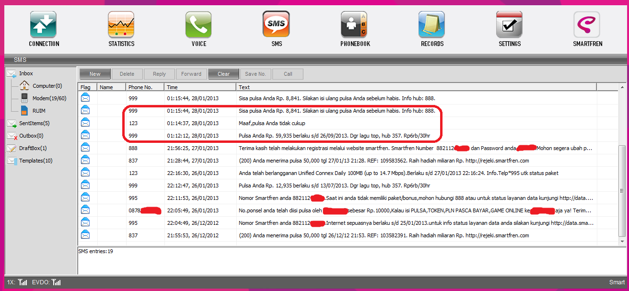Click the SentItems envelope icon
The image size is (629, 291).
point(11,123)
